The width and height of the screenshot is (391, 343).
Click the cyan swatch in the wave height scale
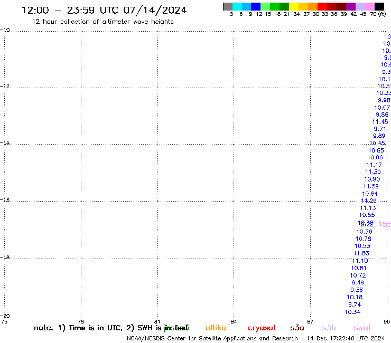[x=237, y=6]
